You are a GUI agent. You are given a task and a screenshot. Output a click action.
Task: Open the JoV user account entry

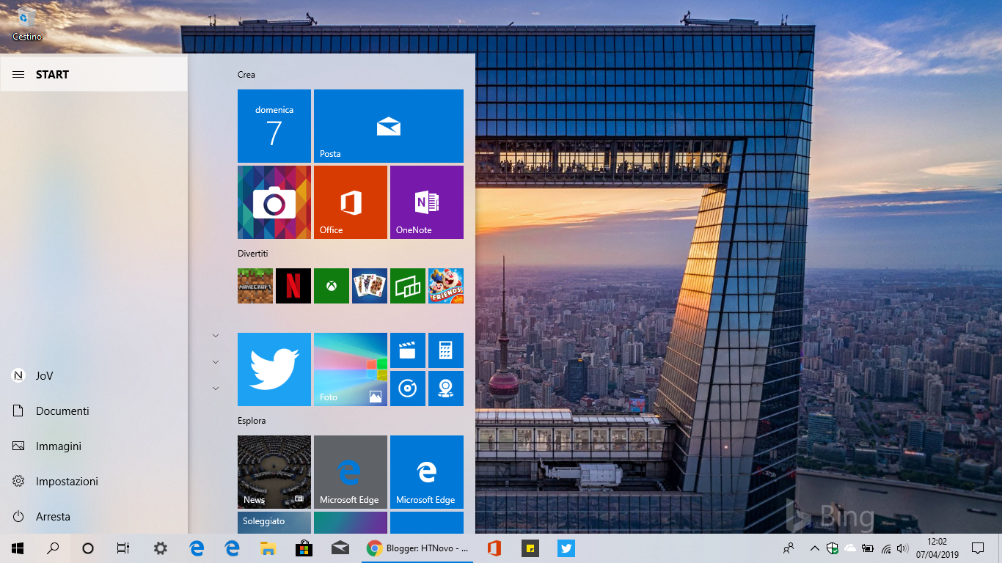pos(94,375)
